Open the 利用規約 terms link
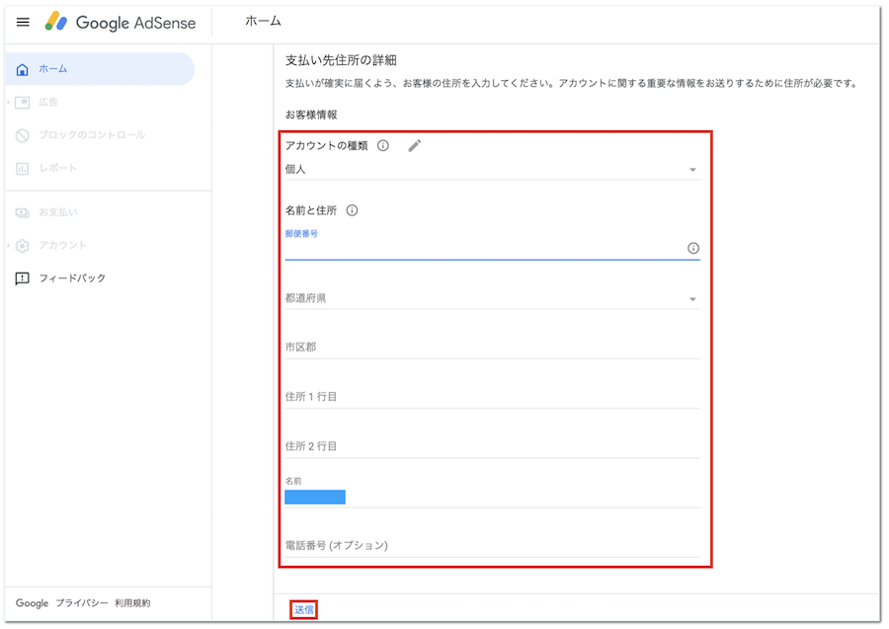Image resolution: width=889 pixels, height=629 pixels. [x=132, y=603]
